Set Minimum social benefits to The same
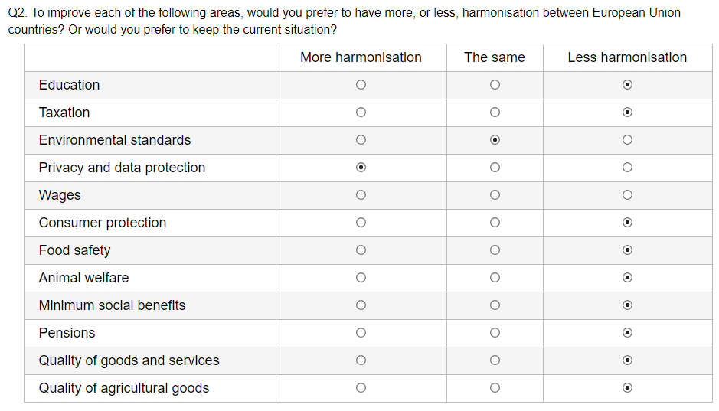 coord(495,305)
